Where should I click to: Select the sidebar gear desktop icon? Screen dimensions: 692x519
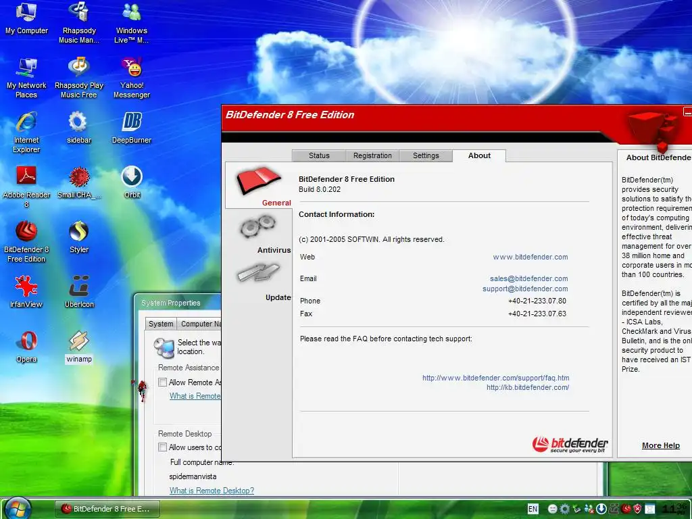[79, 128]
